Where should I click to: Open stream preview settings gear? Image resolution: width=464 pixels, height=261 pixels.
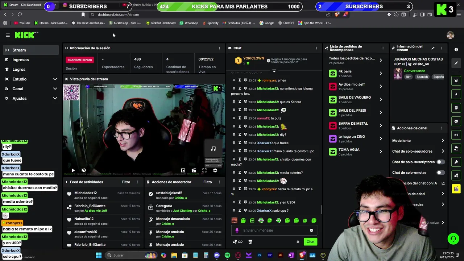pyautogui.click(x=215, y=170)
